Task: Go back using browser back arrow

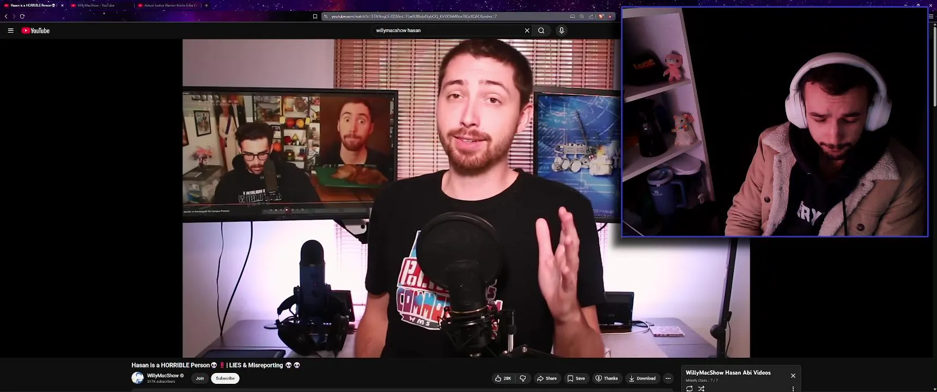Action: 6,16
